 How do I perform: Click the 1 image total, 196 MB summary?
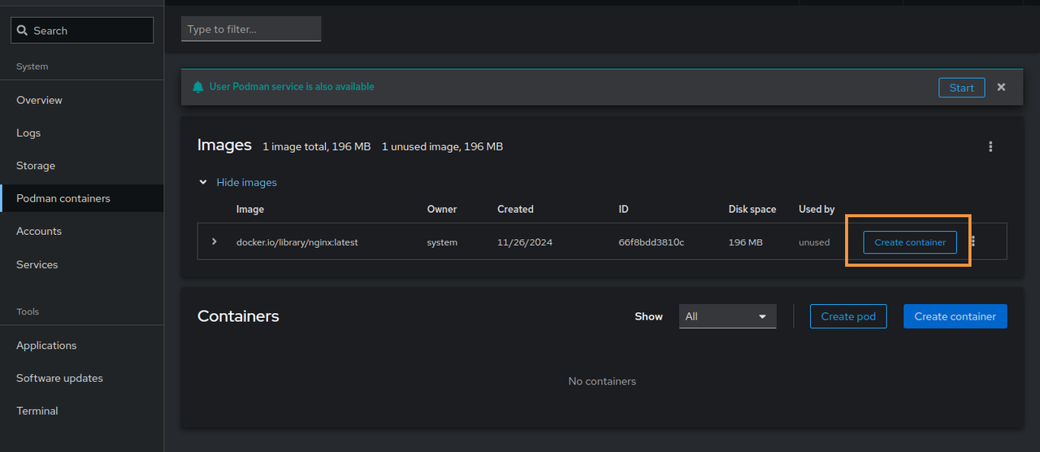[x=317, y=146]
